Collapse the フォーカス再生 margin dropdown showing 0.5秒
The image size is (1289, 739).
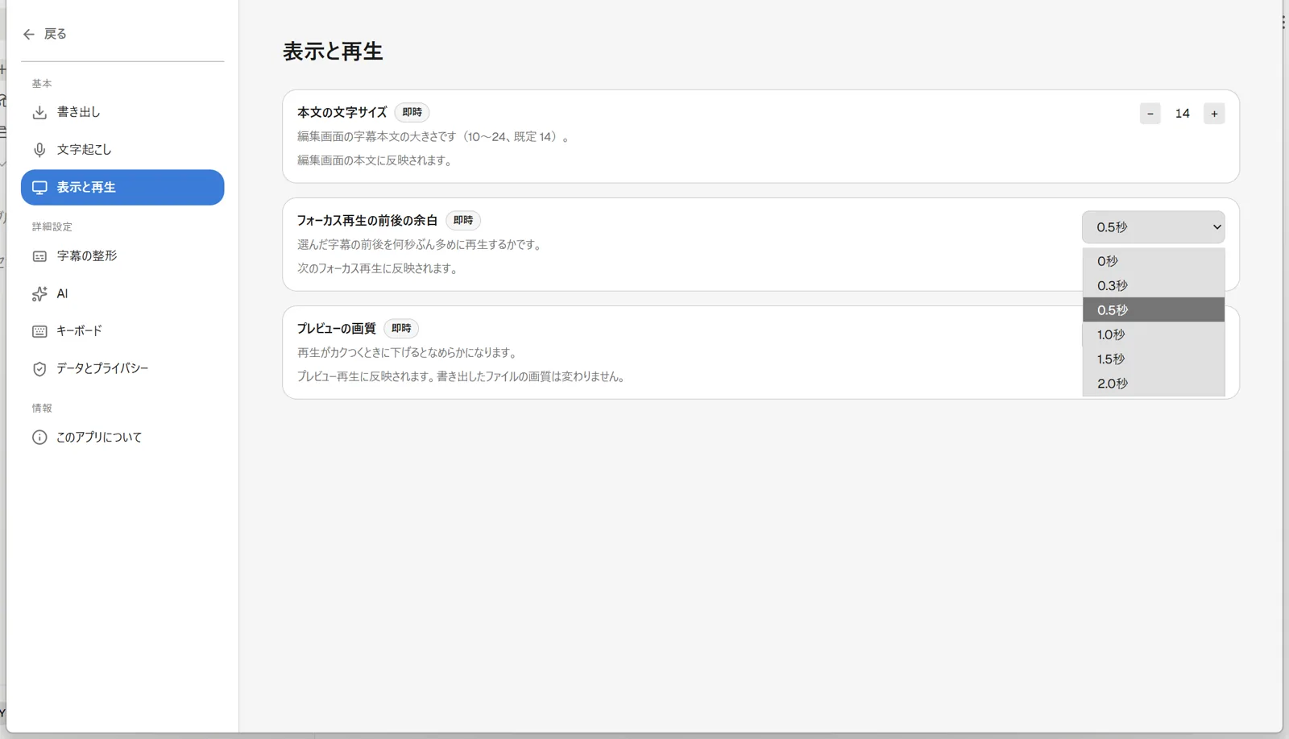(x=1153, y=227)
